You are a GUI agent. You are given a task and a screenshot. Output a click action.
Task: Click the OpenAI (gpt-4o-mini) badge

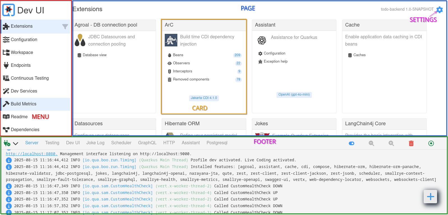(x=294, y=94)
